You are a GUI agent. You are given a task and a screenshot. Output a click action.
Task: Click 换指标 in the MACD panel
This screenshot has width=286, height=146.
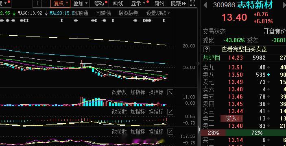point(156,112)
